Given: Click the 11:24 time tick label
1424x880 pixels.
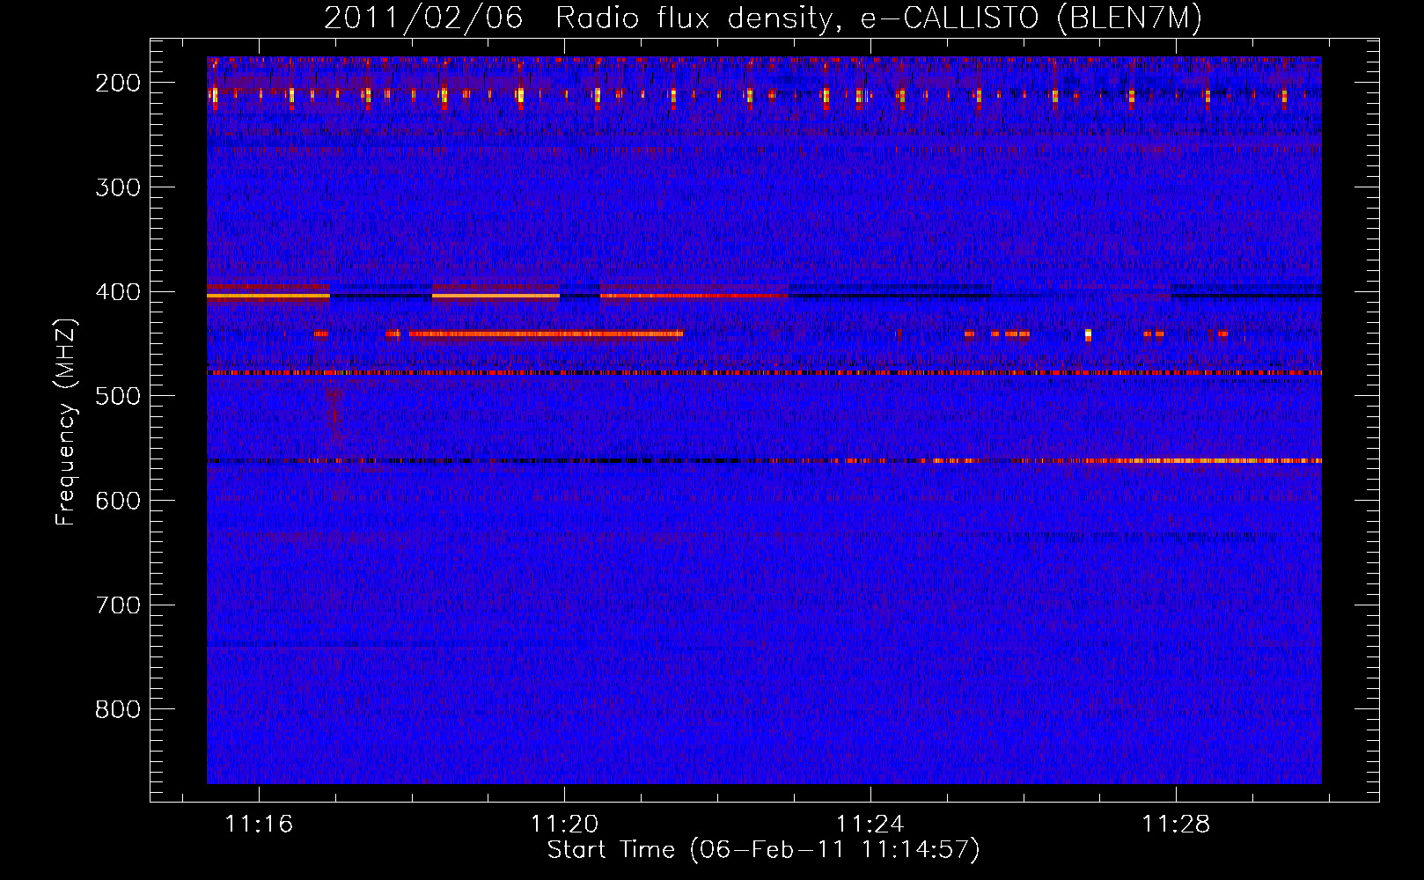Looking at the screenshot, I should tap(870, 824).
